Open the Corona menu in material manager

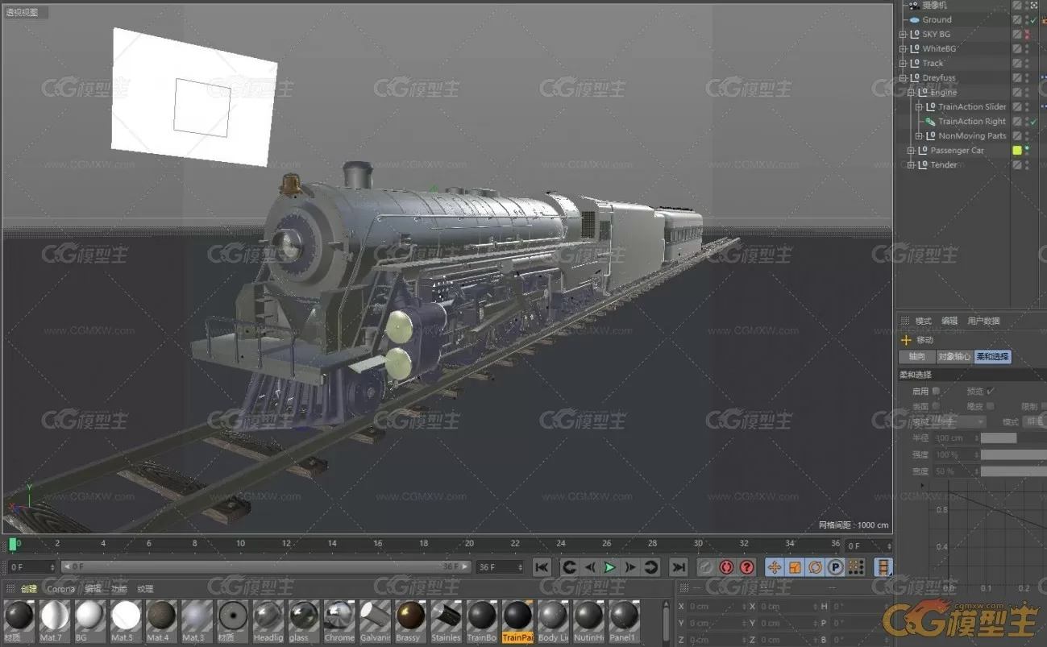[60, 589]
